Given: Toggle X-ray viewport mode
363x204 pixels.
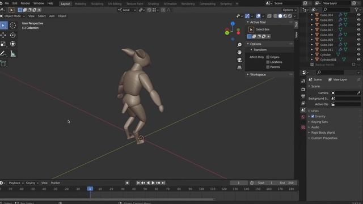Looking at the screenshot, I should click(269, 16).
